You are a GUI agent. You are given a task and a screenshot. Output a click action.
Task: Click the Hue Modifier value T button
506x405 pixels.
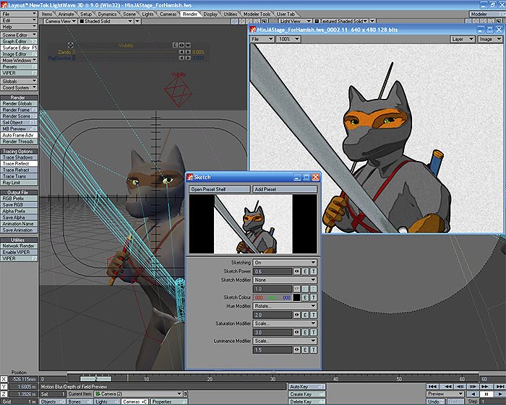pos(313,315)
